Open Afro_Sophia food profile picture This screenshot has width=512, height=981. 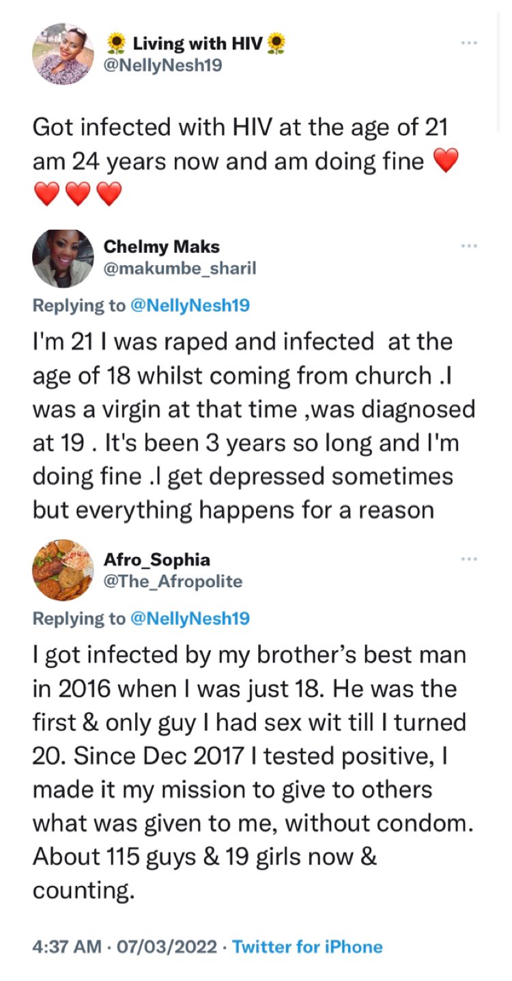point(63,570)
